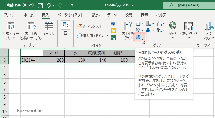
Task: Open the Excelグラフ.xlsx title dropdown
Action: [132, 6]
